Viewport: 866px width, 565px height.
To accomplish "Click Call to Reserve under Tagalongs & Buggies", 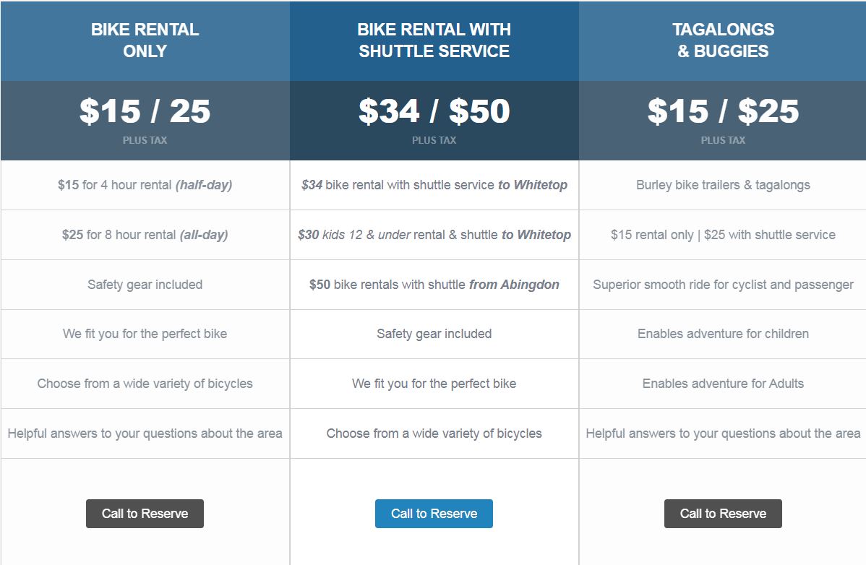I will pos(723,513).
